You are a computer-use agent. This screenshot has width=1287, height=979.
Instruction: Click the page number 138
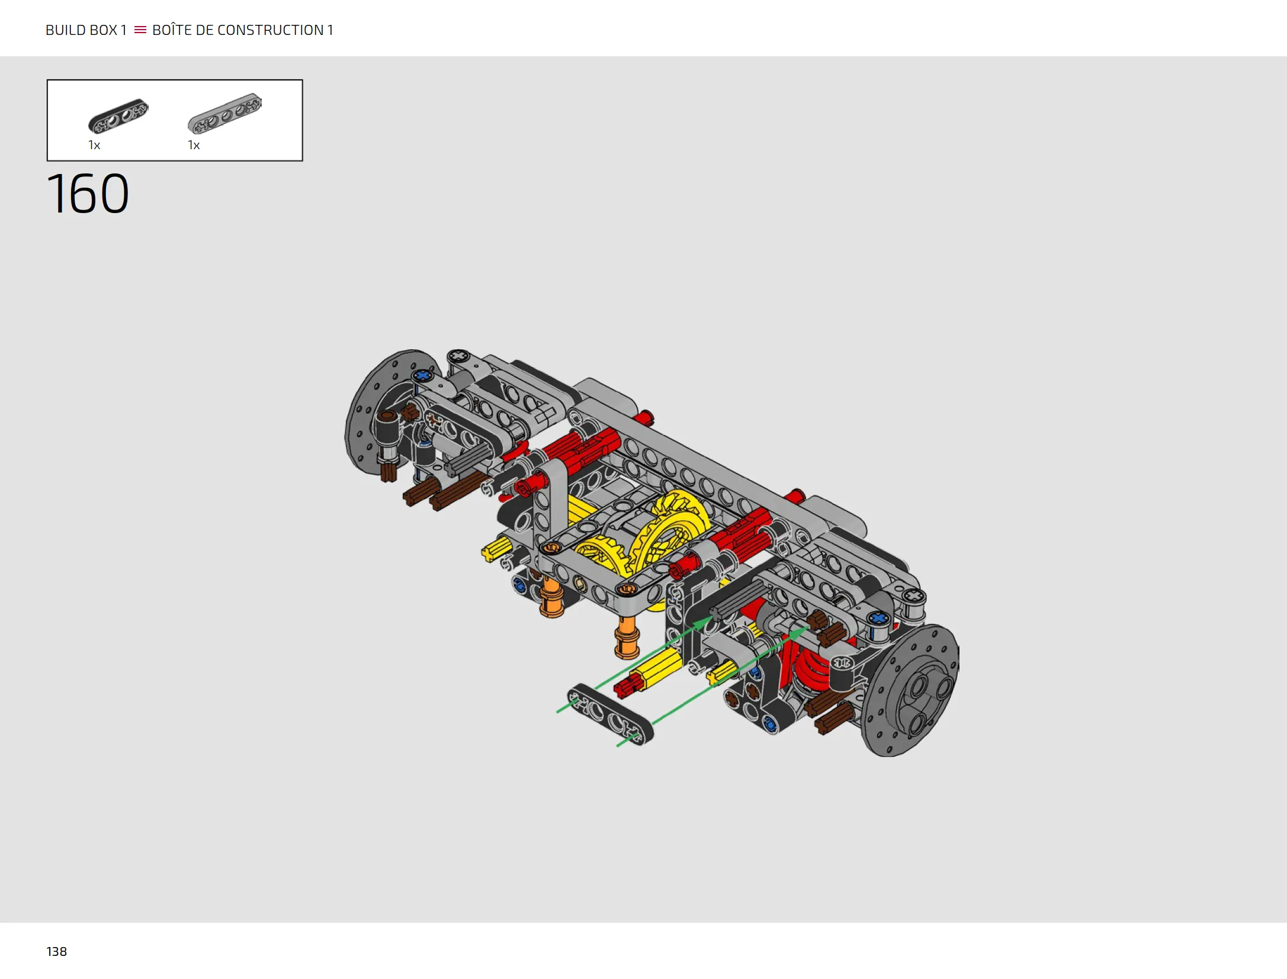[57, 951]
